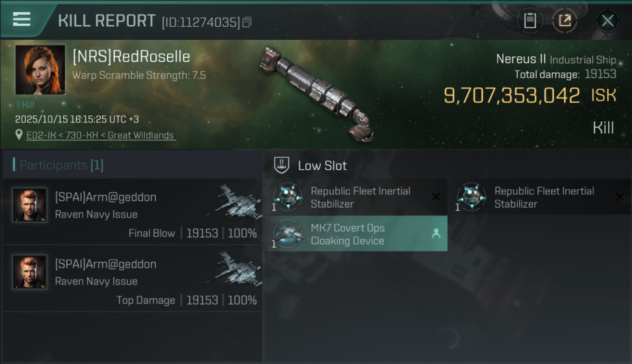View RedRoselle's character portrait
Screen dimensions: 632x364
click(x=40, y=69)
